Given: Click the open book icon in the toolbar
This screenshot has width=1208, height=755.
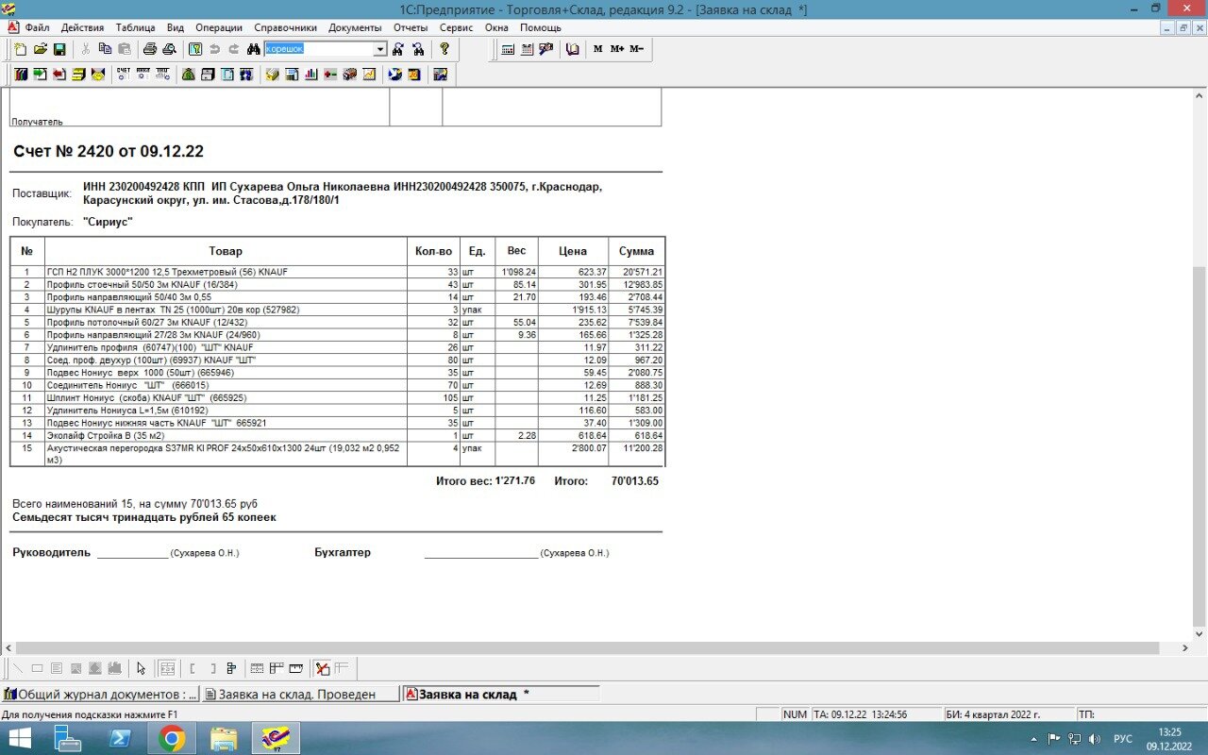Looking at the screenshot, I should point(573,49).
